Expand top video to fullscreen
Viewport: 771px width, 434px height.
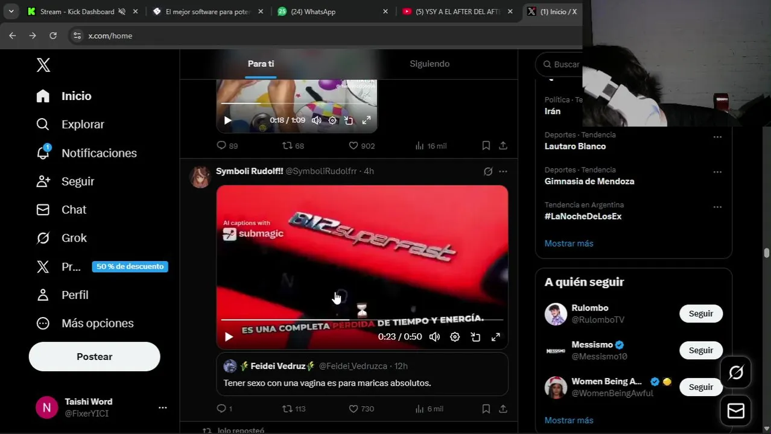coord(366,121)
